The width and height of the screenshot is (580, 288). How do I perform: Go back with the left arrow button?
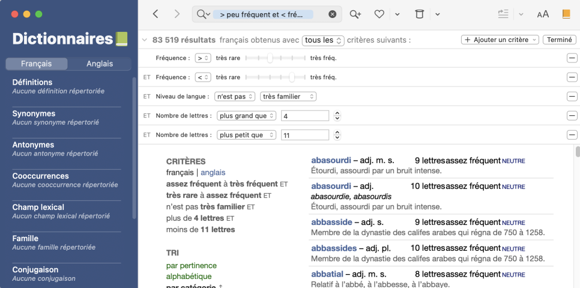(156, 14)
